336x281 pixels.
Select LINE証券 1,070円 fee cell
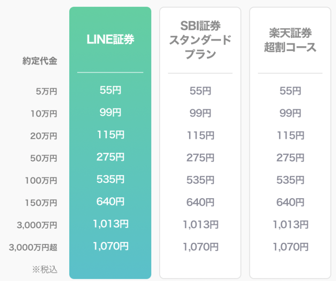(111, 246)
